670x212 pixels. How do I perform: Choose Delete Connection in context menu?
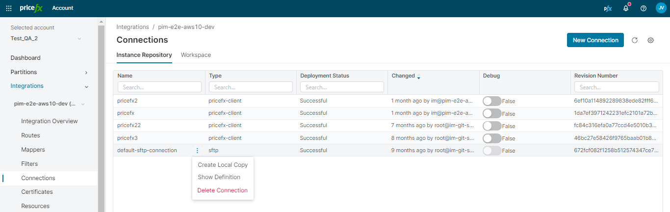click(222, 190)
